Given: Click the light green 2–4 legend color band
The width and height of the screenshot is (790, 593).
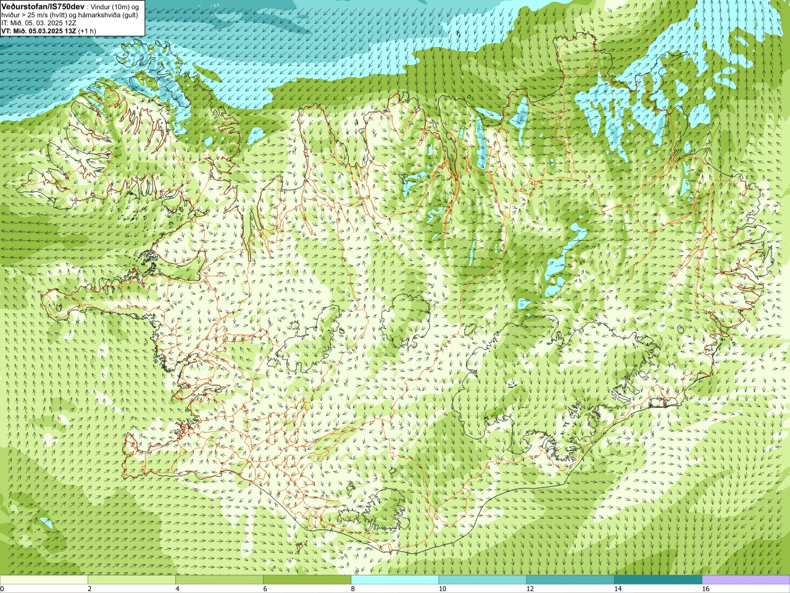Looking at the screenshot, I should [x=131, y=580].
